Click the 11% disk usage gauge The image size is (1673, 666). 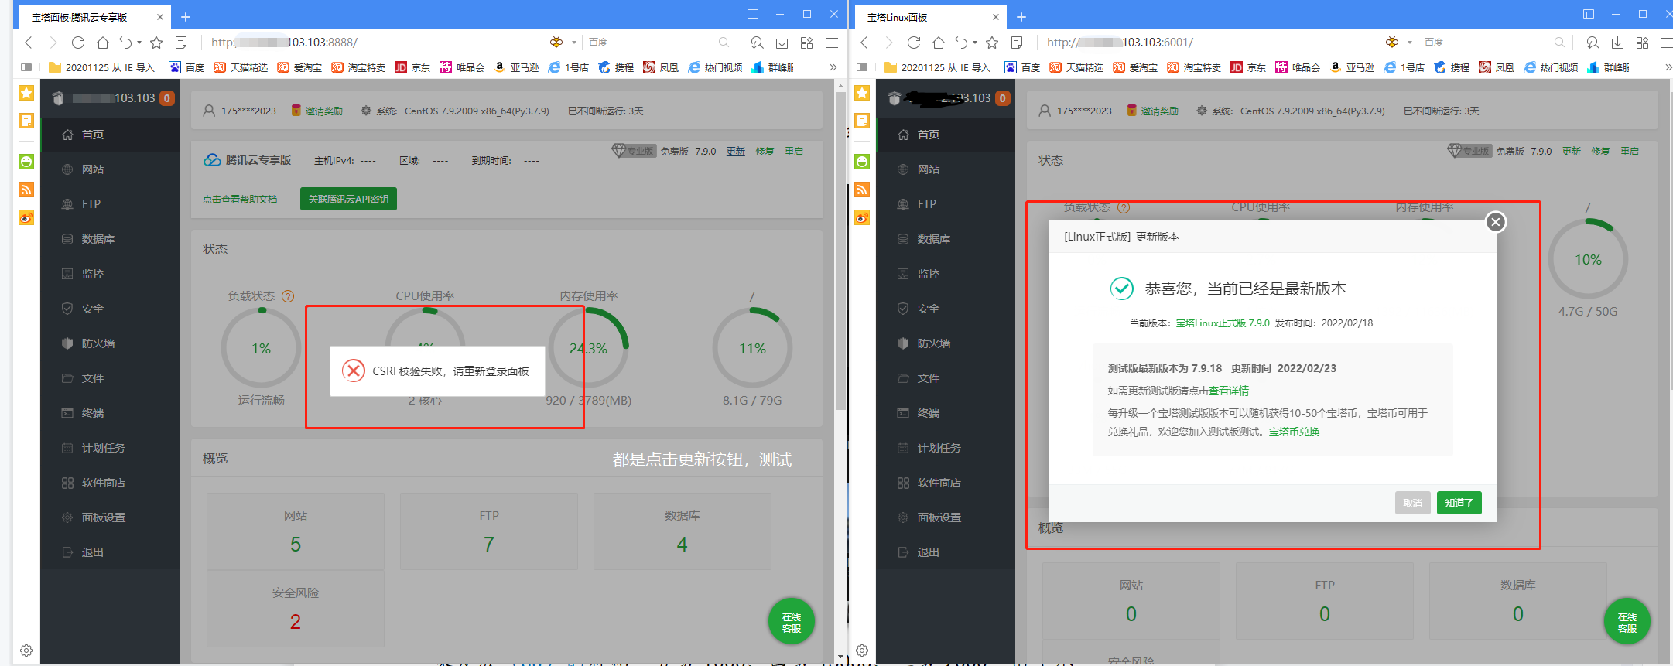(x=752, y=348)
